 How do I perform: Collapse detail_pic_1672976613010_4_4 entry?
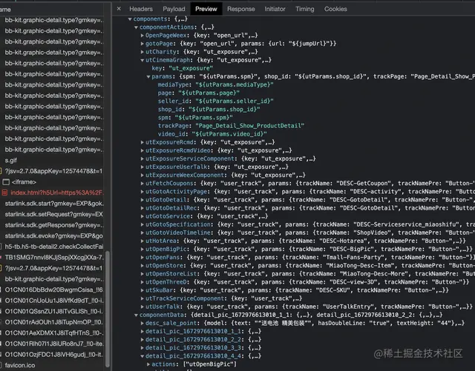click(142, 356)
